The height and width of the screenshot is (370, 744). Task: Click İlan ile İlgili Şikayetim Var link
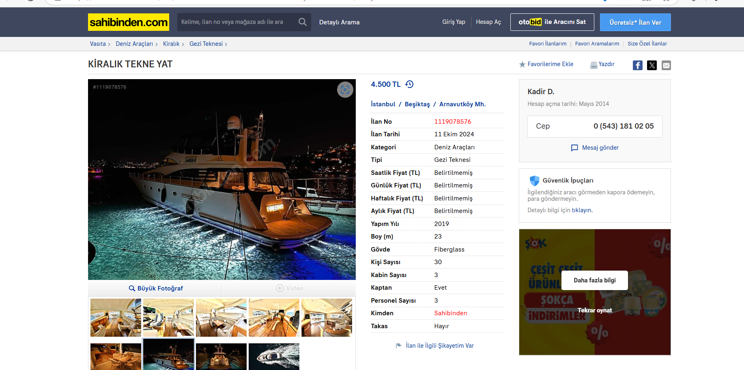[x=440, y=346]
